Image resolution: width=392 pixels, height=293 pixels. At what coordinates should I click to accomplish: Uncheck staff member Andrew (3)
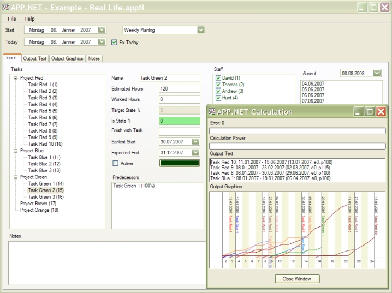point(218,91)
